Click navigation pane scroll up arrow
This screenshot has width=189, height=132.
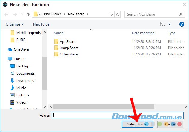click(x=44, y=32)
